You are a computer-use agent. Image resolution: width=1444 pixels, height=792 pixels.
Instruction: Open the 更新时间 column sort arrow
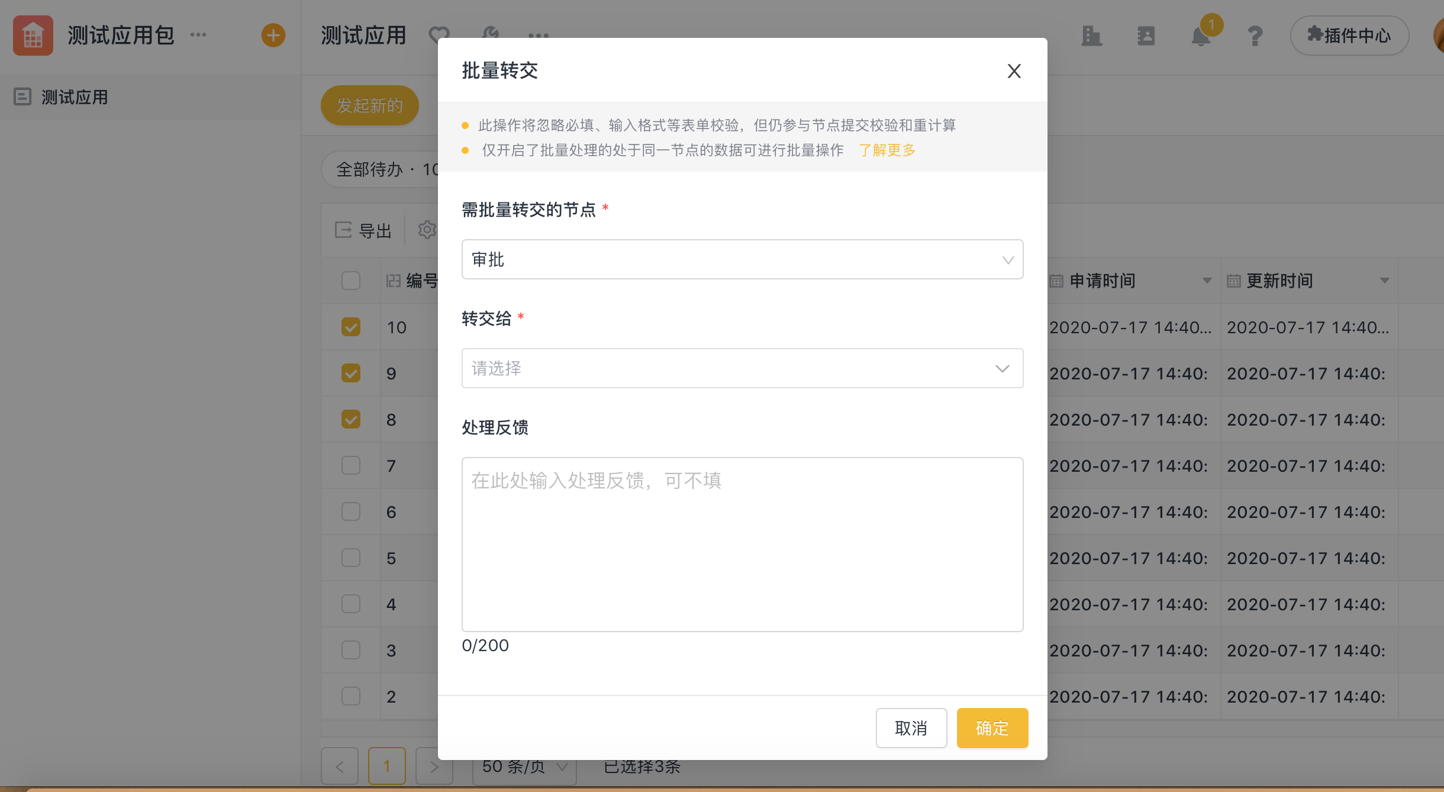(1384, 281)
